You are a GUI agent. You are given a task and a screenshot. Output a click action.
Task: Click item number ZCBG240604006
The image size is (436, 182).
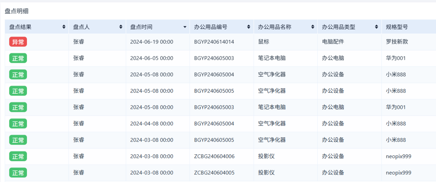[214, 156]
